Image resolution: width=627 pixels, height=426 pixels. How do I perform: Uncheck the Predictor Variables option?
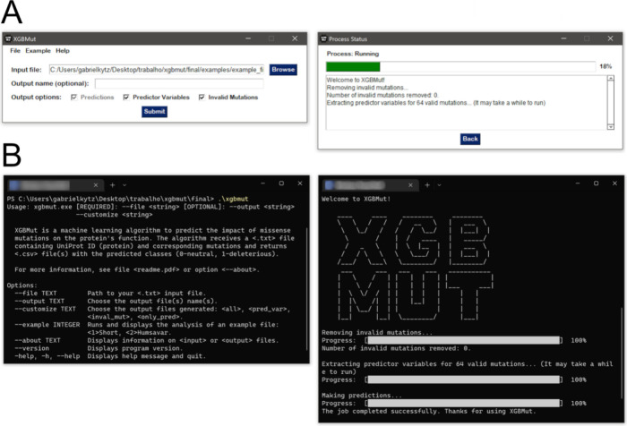[126, 98]
